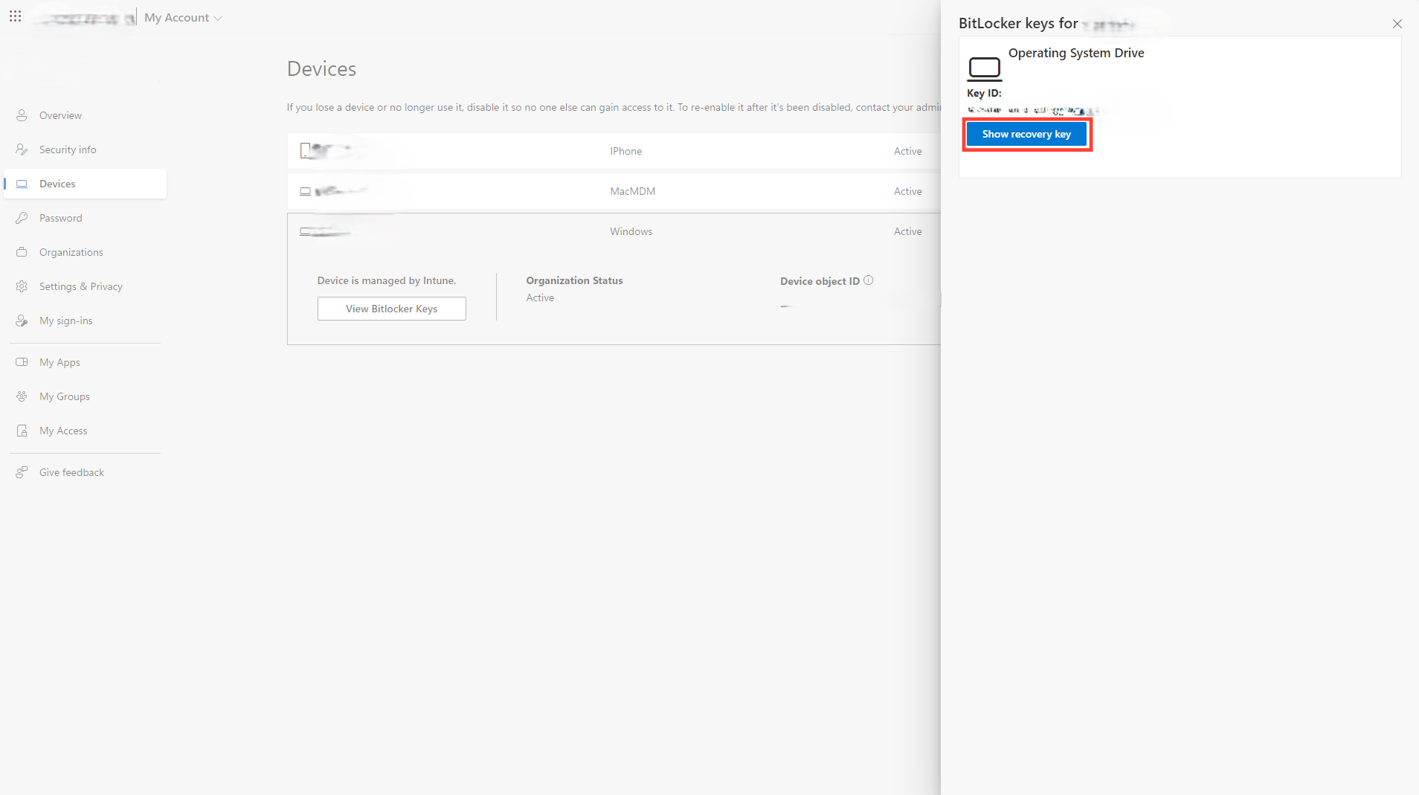Click the Password key icon
Image resolution: width=1419 pixels, height=795 pixels.
pos(22,218)
